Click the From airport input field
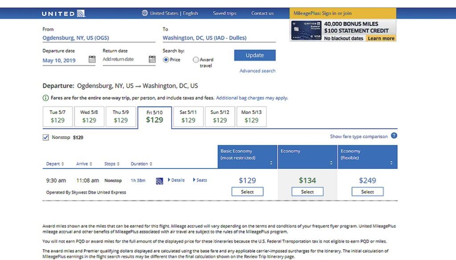The height and width of the screenshot is (260, 456). [x=99, y=38]
